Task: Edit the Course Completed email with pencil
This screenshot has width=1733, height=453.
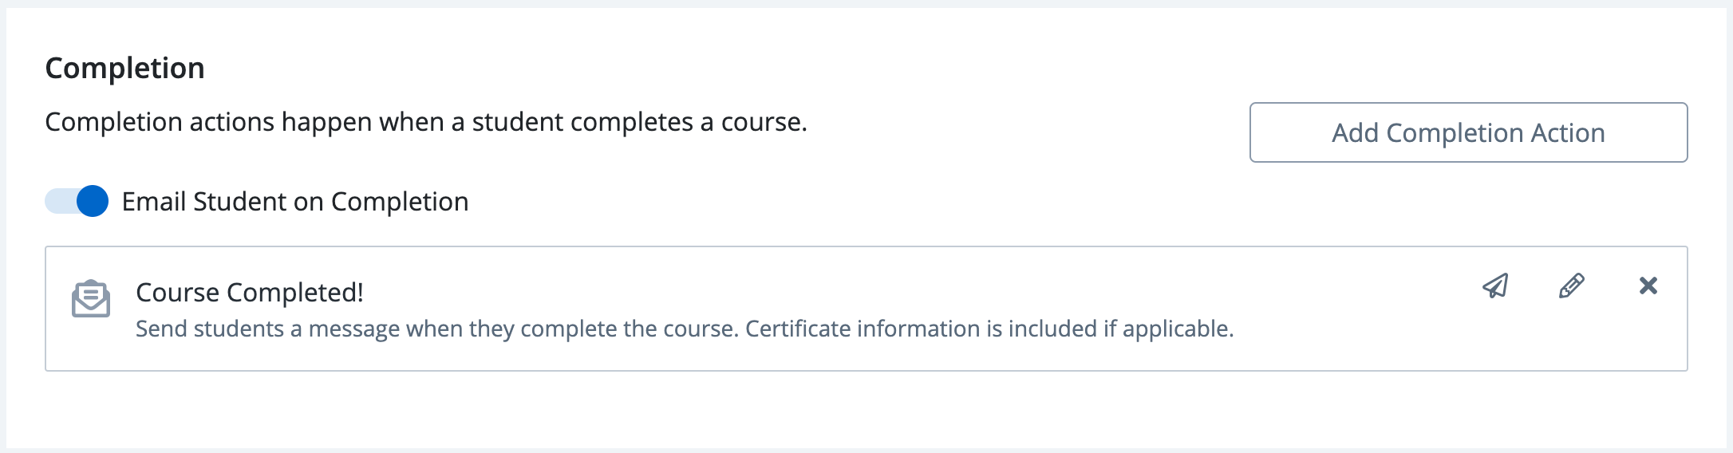Action: [1571, 286]
